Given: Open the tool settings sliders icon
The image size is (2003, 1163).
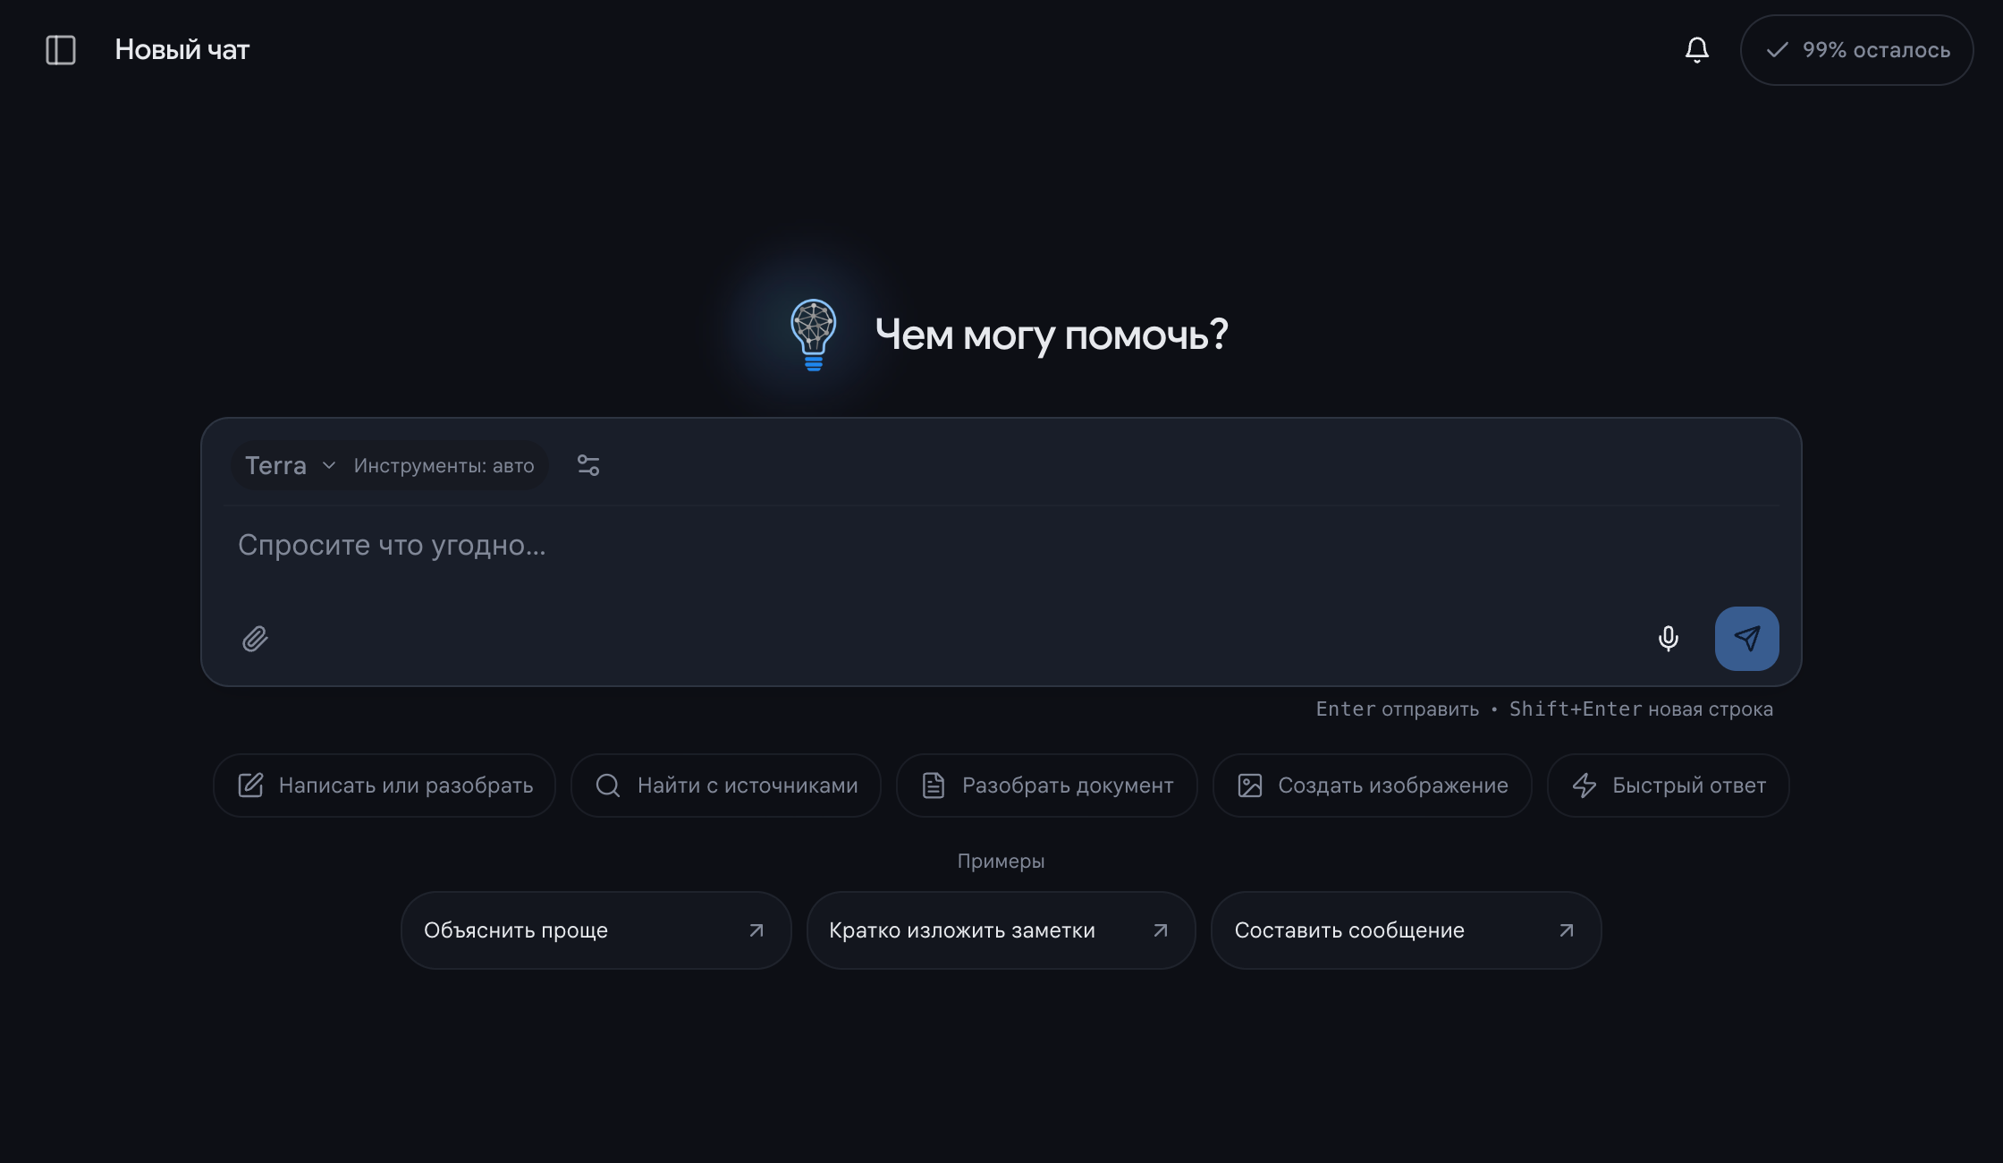Looking at the screenshot, I should coord(588,465).
